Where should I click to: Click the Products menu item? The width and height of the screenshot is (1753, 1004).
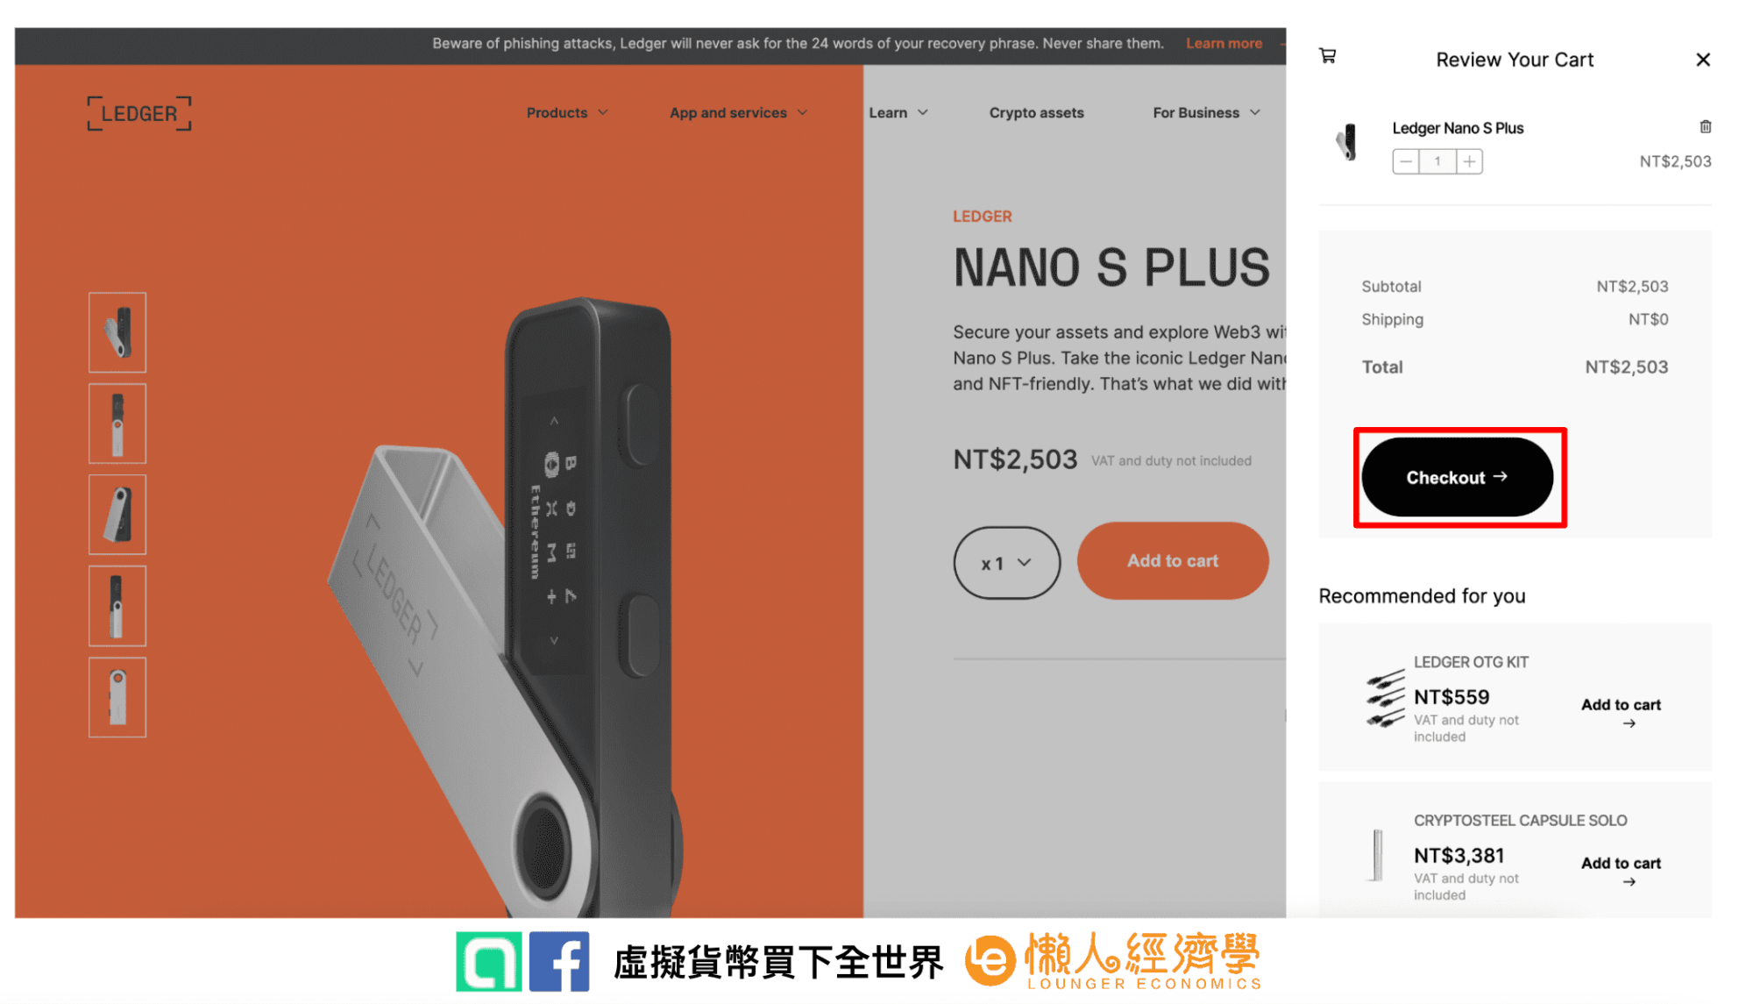click(557, 114)
